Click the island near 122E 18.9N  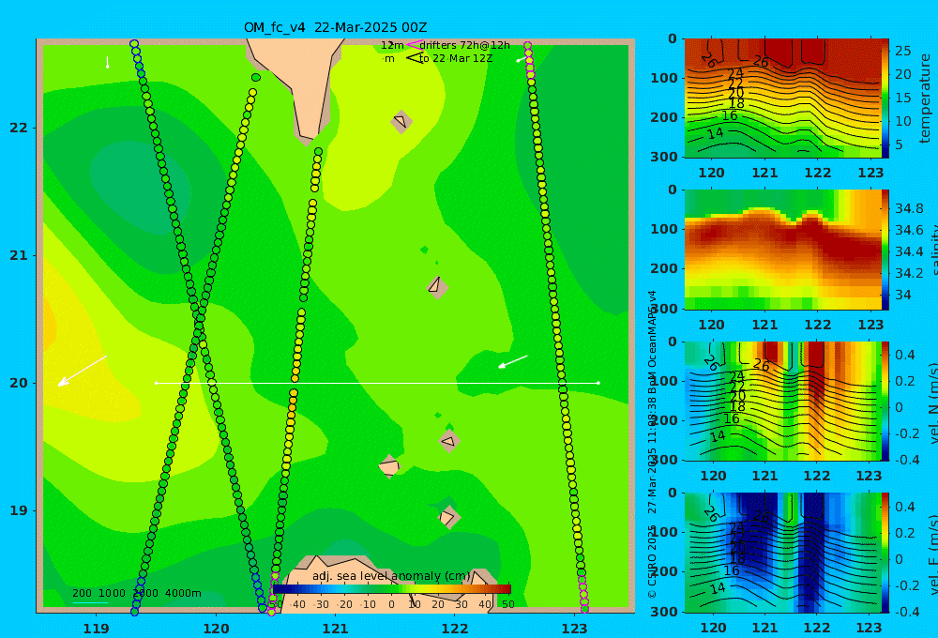pyautogui.click(x=448, y=517)
